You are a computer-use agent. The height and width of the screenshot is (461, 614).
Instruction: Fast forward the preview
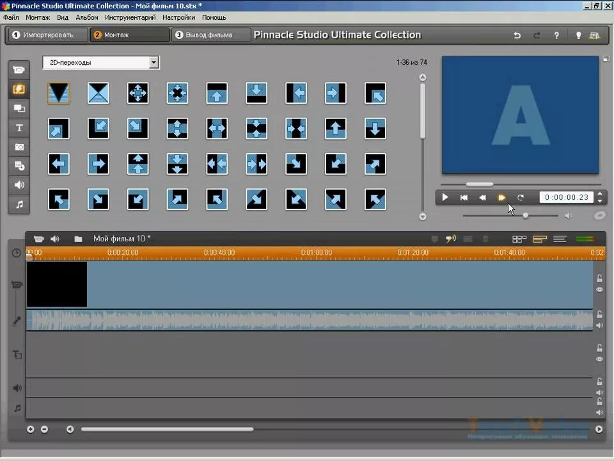point(501,197)
